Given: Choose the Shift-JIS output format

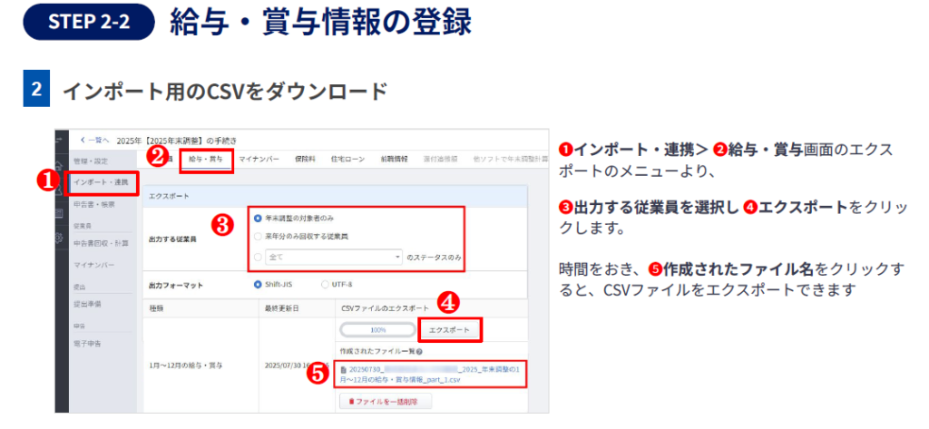Looking at the screenshot, I should [259, 285].
